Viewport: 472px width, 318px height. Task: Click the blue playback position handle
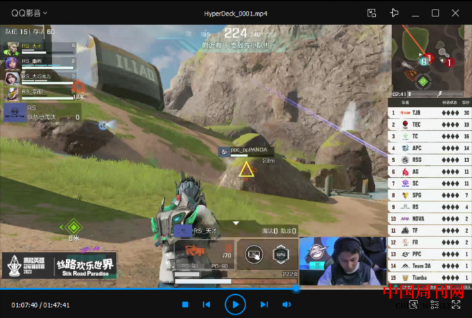296,289
